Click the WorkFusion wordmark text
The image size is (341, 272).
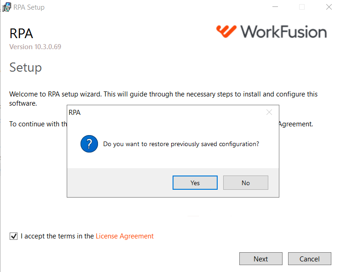283,32
